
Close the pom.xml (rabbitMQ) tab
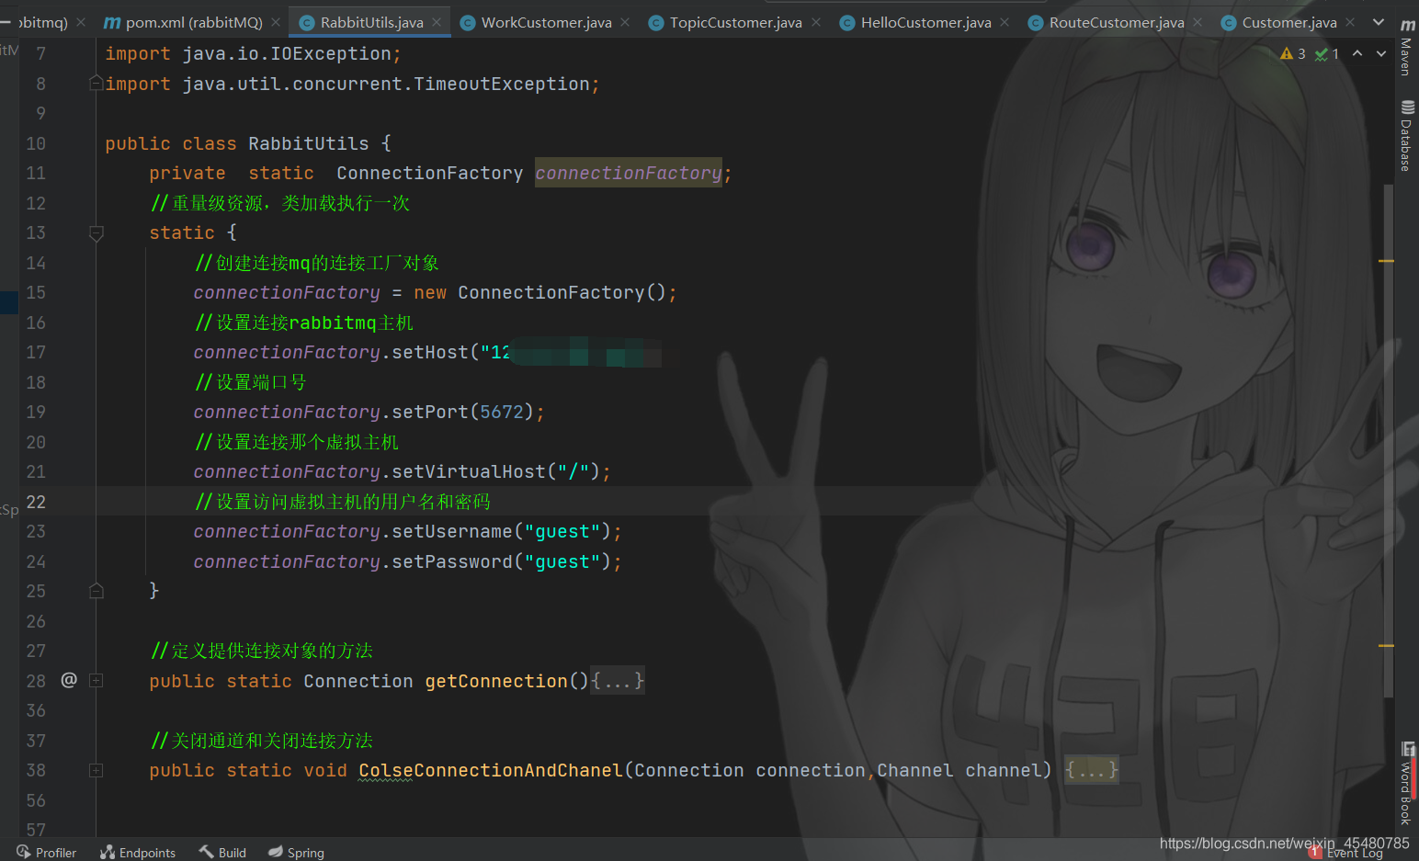click(276, 22)
